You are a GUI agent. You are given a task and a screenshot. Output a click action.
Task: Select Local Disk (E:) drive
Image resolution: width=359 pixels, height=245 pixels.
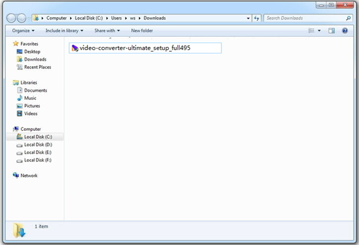click(x=38, y=153)
